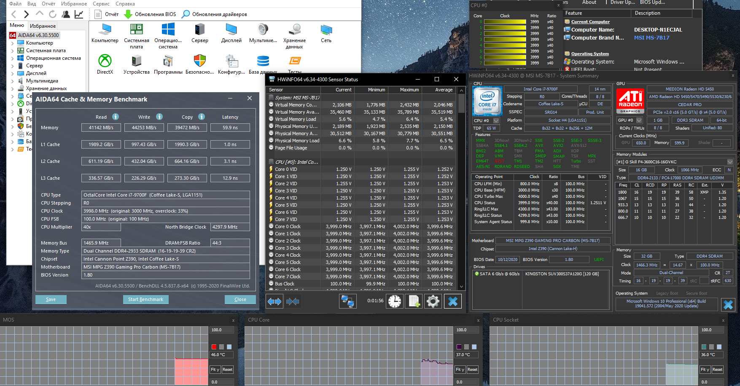740x386 pixels.
Task: Expand the Мультимедиа tree node
Action: click(12, 81)
